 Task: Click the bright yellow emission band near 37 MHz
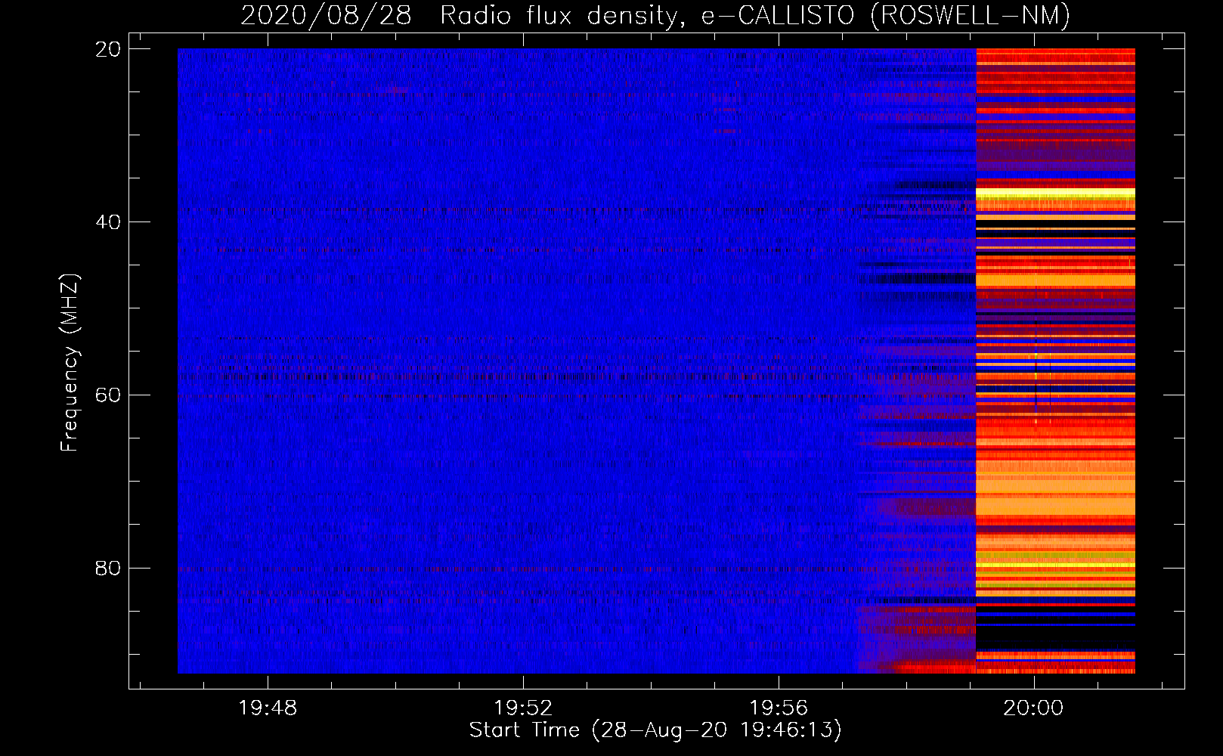pos(1055,194)
